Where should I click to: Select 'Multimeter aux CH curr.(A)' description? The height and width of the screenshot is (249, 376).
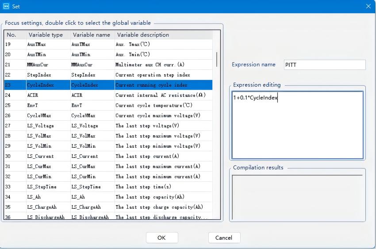[x=164, y=65]
